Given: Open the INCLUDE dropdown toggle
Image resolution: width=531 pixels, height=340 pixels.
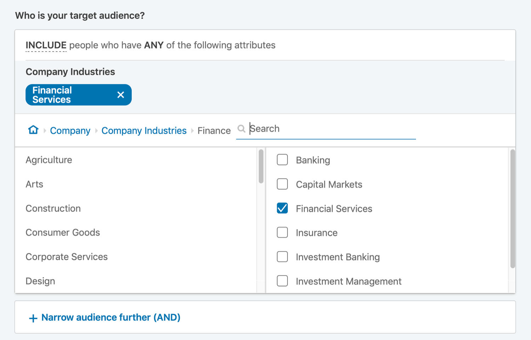Looking at the screenshot, I should point(46,45).
